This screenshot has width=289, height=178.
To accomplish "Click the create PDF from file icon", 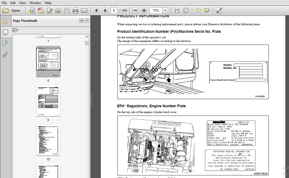I will click(32, 10).
